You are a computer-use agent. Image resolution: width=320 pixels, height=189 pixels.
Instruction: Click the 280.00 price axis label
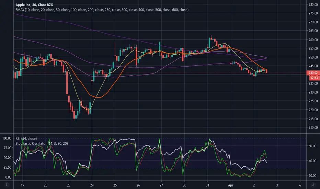tap(313, 4)
